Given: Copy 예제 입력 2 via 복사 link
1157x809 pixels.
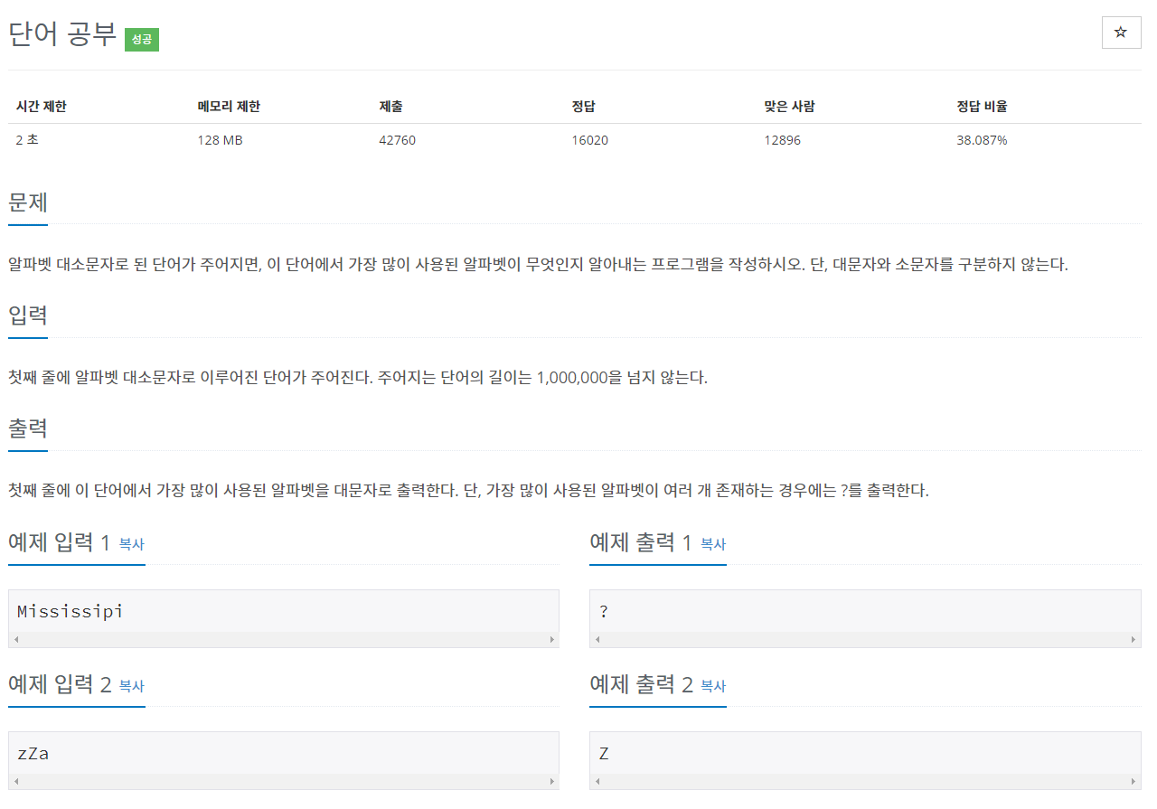Looking at the screenshot, I should click(132, 686).
